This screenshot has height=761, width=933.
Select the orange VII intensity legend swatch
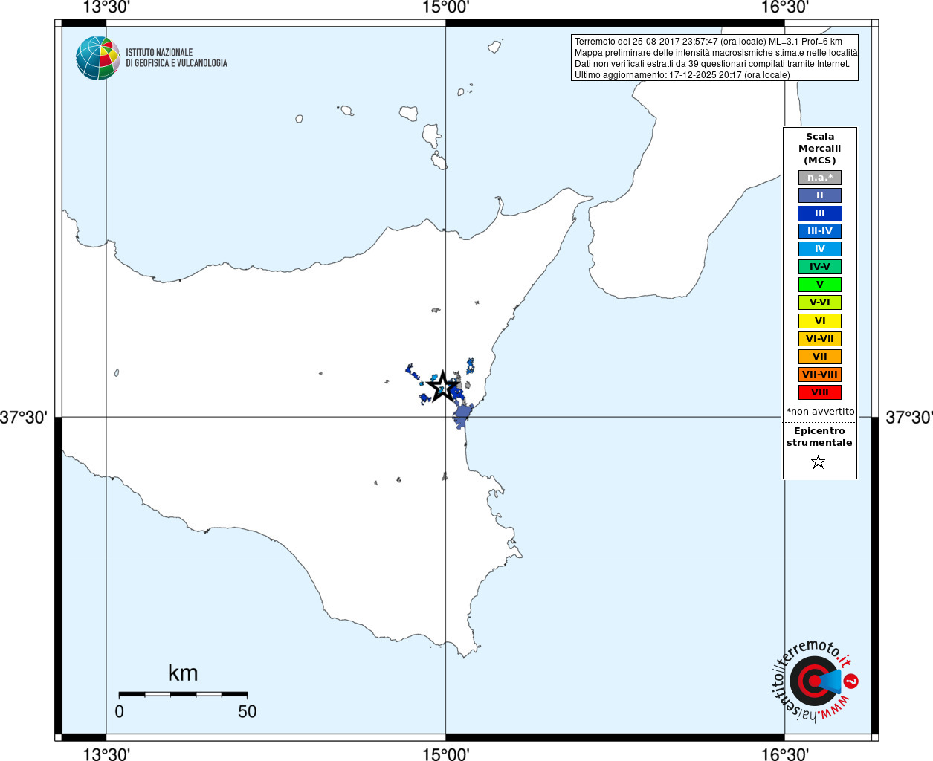pos(820,357)
